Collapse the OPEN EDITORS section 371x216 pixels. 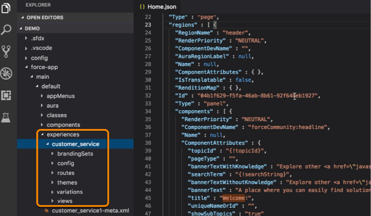(22, 17)
